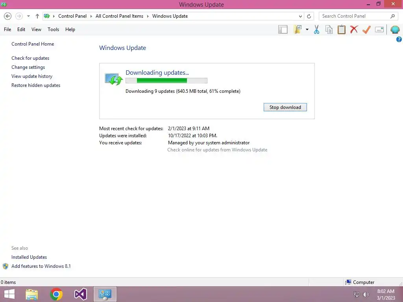The height and width of the screenshot is (302, 403).
Task: Click the taskbar clock 8:02 AM
Action: pyautogui.click(x=386, y=291)
